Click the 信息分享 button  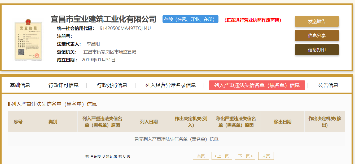click(x=317, y=35)
